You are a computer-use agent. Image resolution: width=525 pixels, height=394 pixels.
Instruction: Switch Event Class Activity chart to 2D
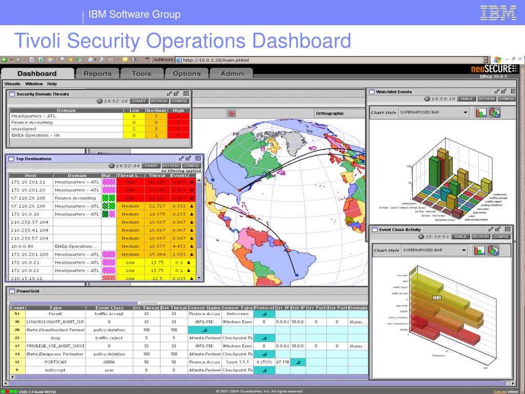tap(479, 250)
